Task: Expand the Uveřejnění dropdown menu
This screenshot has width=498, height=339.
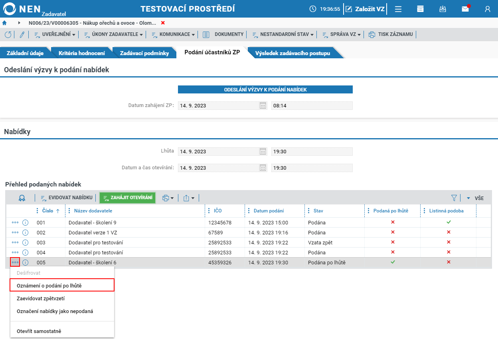Action: tap(55, 34)
